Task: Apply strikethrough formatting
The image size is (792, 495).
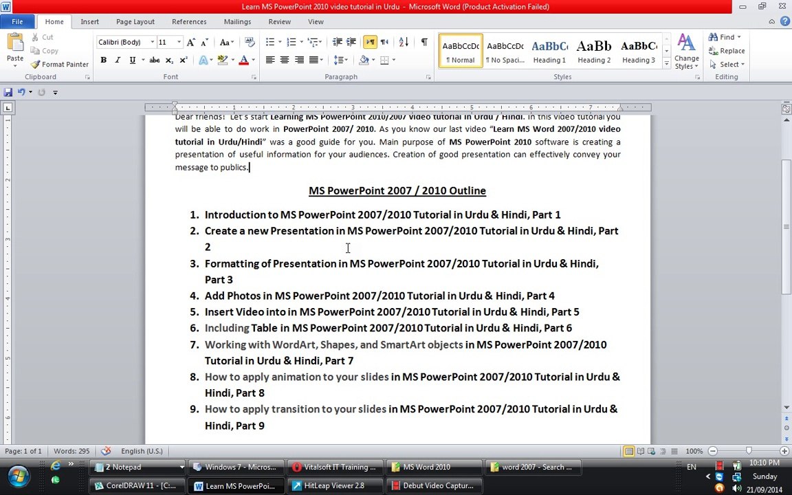Action: [x=155, y=60]
